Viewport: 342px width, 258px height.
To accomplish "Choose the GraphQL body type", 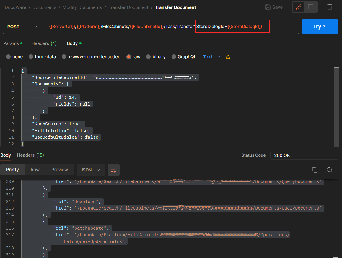I will 174,57.
